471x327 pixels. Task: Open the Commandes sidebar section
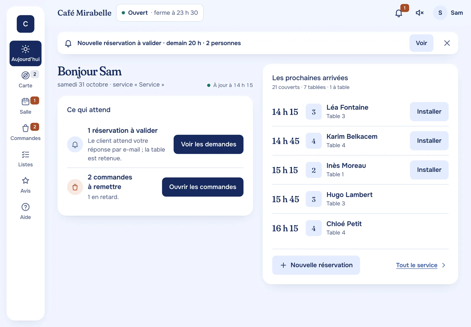click(x=26, y=132)
